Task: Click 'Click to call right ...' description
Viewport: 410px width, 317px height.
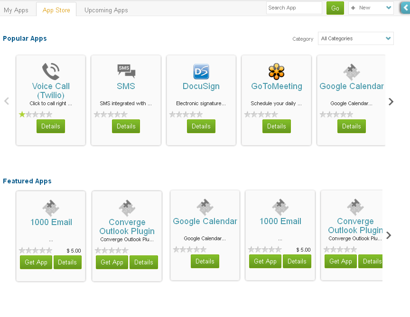Action: [51, 103]
